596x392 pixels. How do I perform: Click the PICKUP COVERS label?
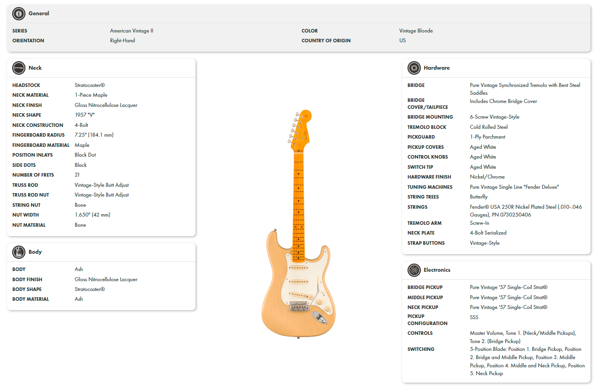click(x=426, y=147)
